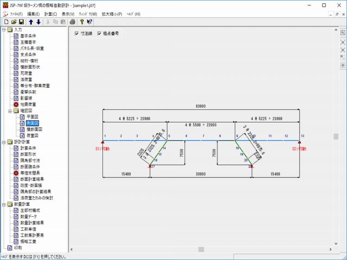Uncheck the 寸法線 checkbox
This screenshot has width=347, height=260.
tap(77, 33)
